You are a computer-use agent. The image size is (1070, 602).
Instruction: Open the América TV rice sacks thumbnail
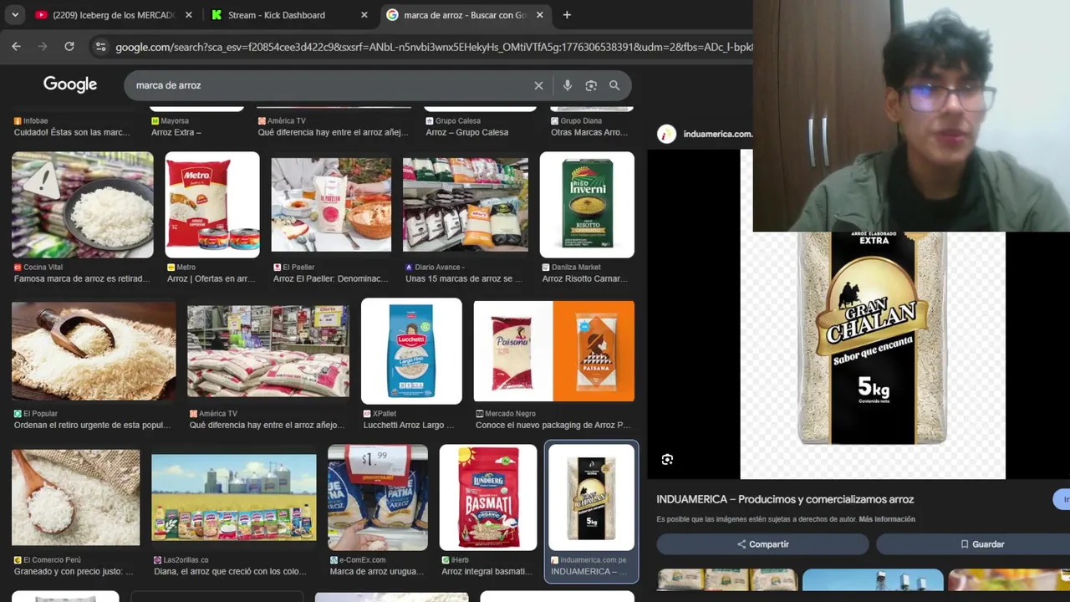(x=268, y=351)
